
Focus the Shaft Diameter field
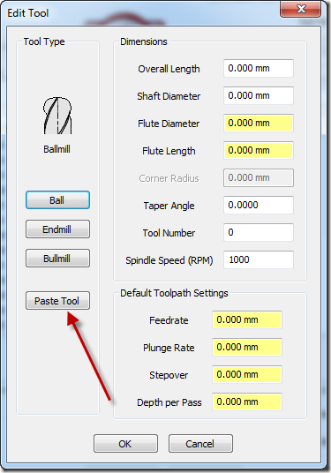259,95
